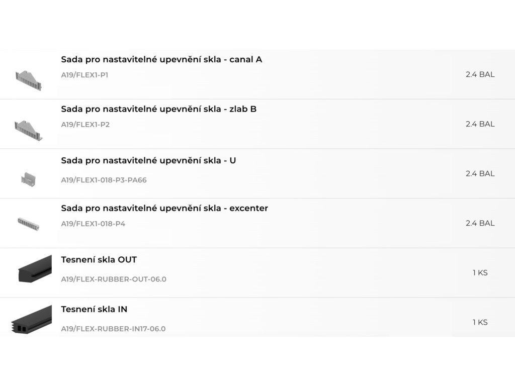The width and height of the screenshot is (515, 386).
Task: Click the Tesnení skla OUT rubber seal image
Action: pyautogui.click(x=35, y=269)
